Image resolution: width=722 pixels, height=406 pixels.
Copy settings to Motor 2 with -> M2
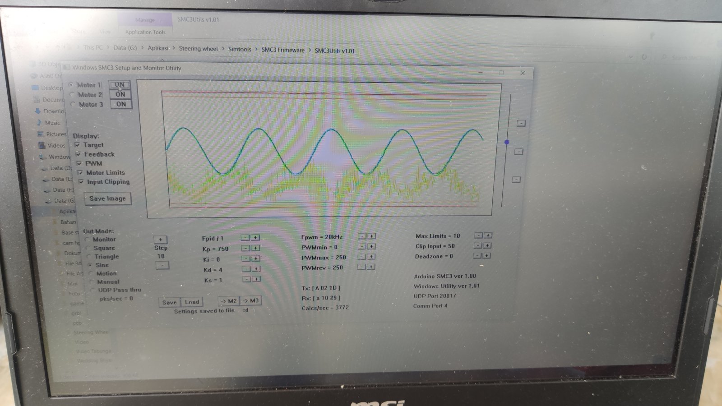tap(229, 301)
